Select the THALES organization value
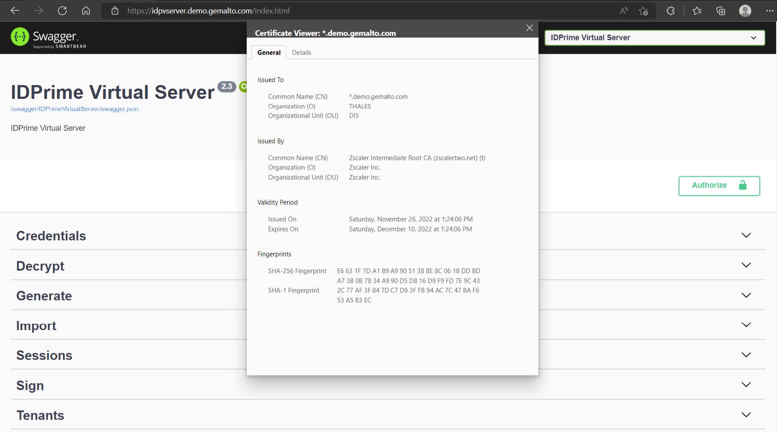Screen dimensions: 777x432 point(360,106)
